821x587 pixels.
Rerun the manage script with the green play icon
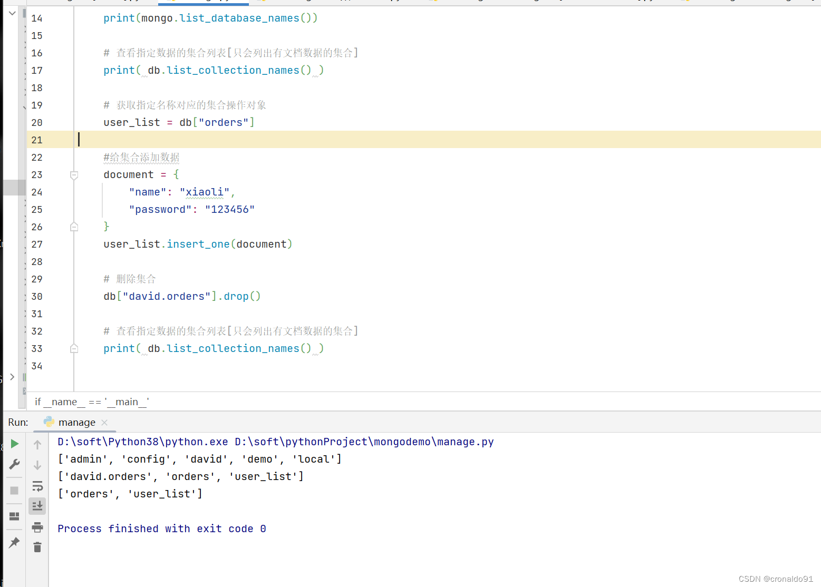click(x=14, y=444)
